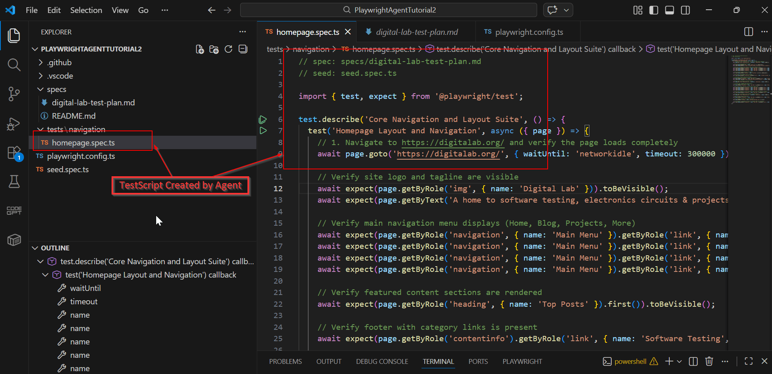
Task: Open Run and Debug view
Action: pyautogui.click(x=14, y=124)
